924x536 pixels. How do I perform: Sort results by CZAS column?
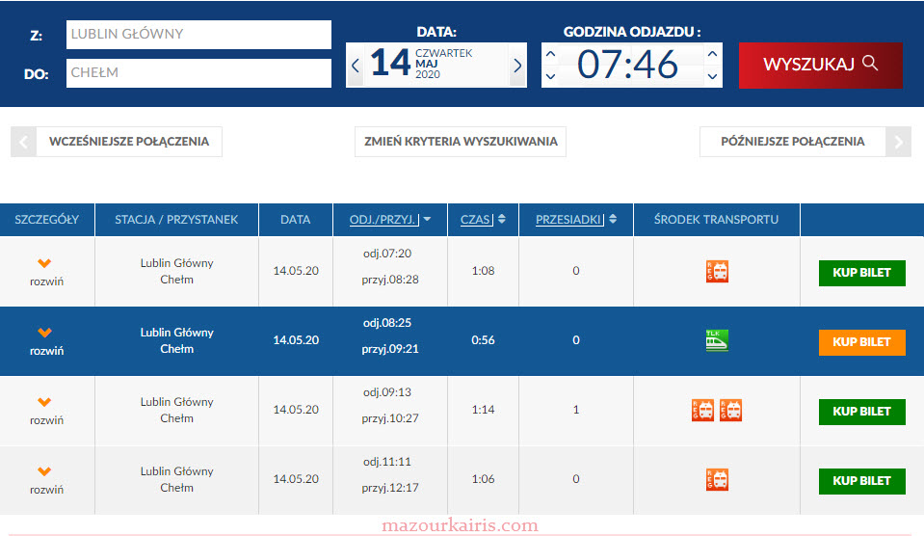(482, 220)
